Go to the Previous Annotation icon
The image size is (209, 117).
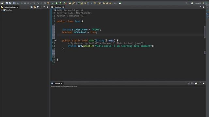pos(99,3)
